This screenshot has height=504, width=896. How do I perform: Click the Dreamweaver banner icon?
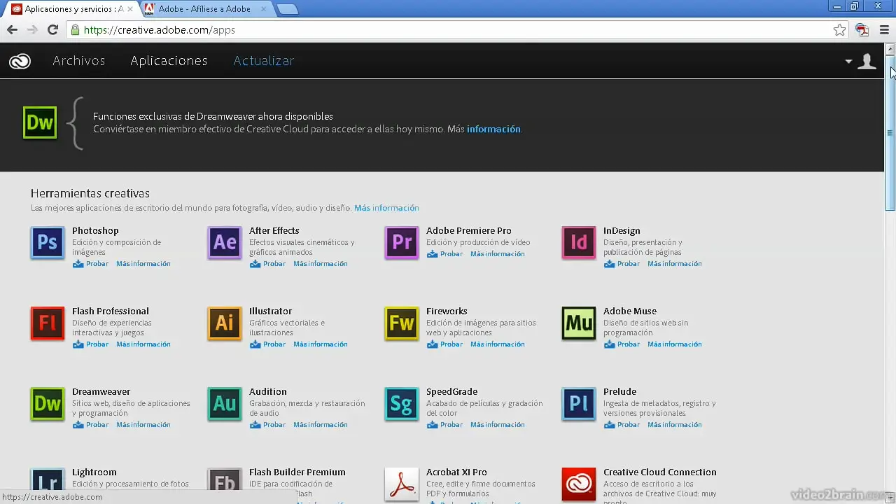click(40, 123)
